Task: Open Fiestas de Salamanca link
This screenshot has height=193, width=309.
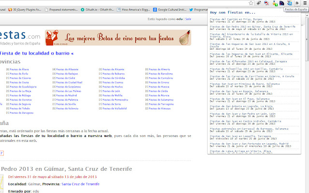Action: (161, 100)
